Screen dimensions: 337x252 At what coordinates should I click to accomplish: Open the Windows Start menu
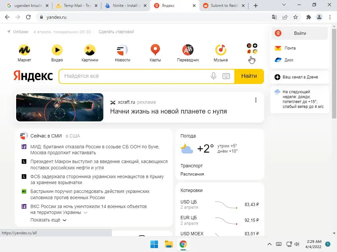(x=154, y=244)
